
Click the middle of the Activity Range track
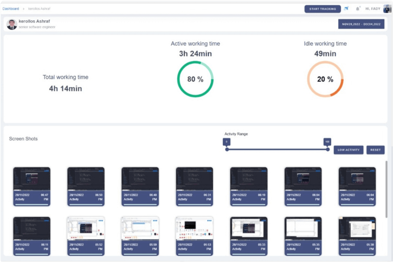(277, 149)
